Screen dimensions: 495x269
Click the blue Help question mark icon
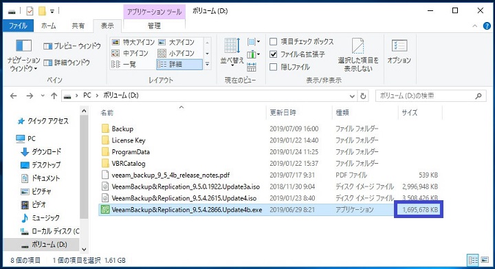(x=487, y=26)
